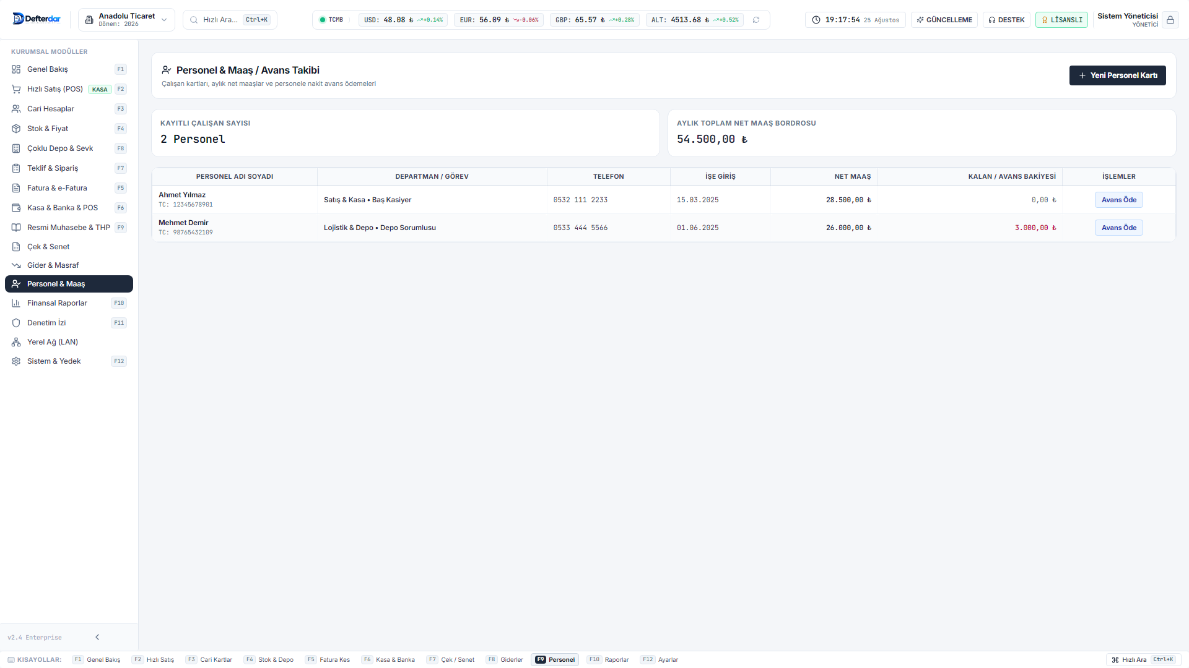Click the Finansal Raporlar chart icon
This screenshot has height=668, width=1189.
pos(16,303)
